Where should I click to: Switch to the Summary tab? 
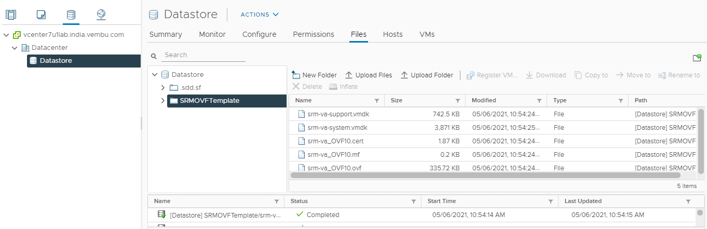point(166,34)
